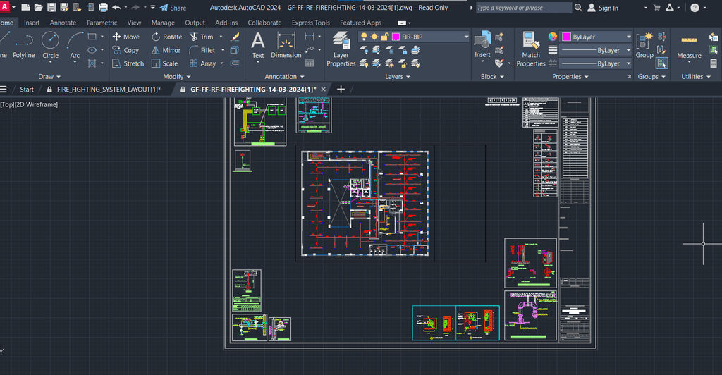Toggle FIR-BIP layer on/off lightbulb
The width and height of the screenshot is (722, 375).
(x=364, y=37)
